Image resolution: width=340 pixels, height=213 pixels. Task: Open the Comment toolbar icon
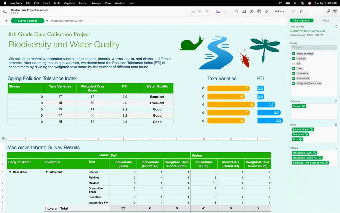point(293,11)
